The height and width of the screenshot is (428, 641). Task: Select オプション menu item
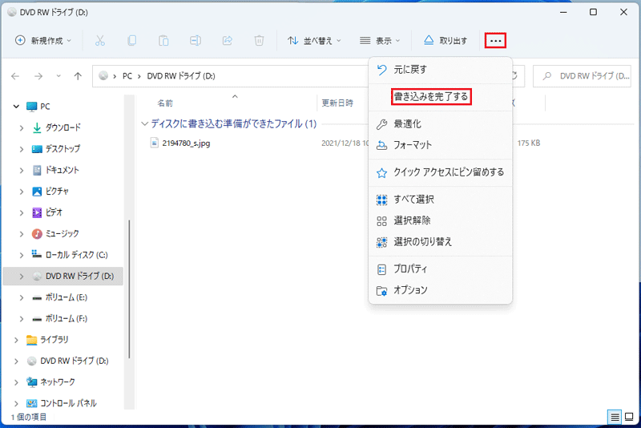pos(440,290)
